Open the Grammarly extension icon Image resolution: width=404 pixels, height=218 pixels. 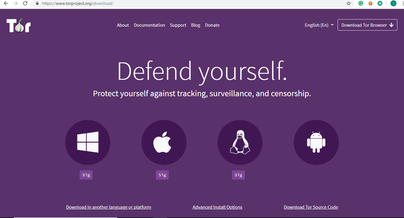pyautogui.click(x=361, y=4)
